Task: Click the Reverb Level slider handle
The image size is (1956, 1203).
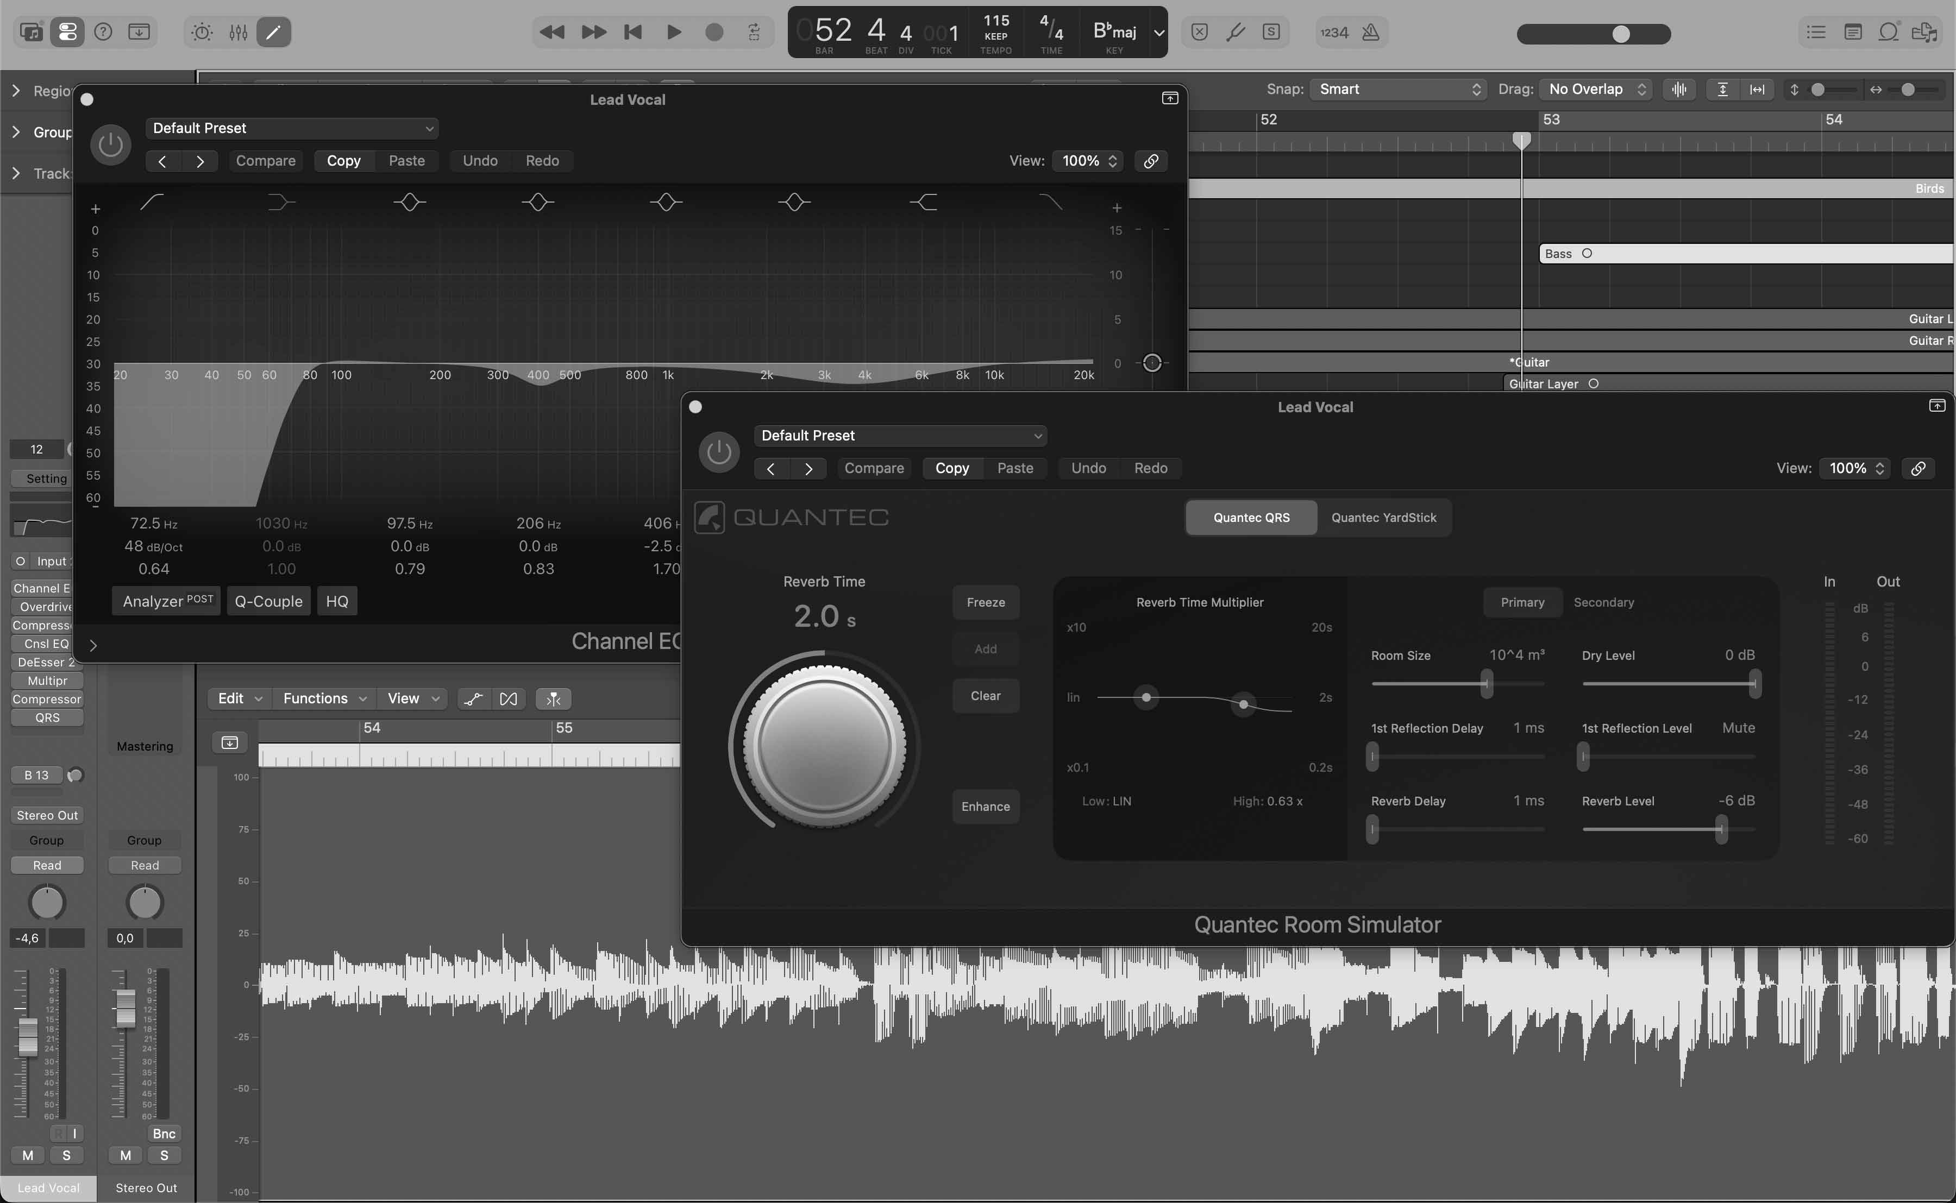Action: coord(1721,829)
